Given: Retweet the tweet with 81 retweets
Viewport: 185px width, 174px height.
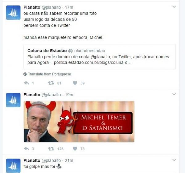Looking at the screenshot, I should (51, 83).
